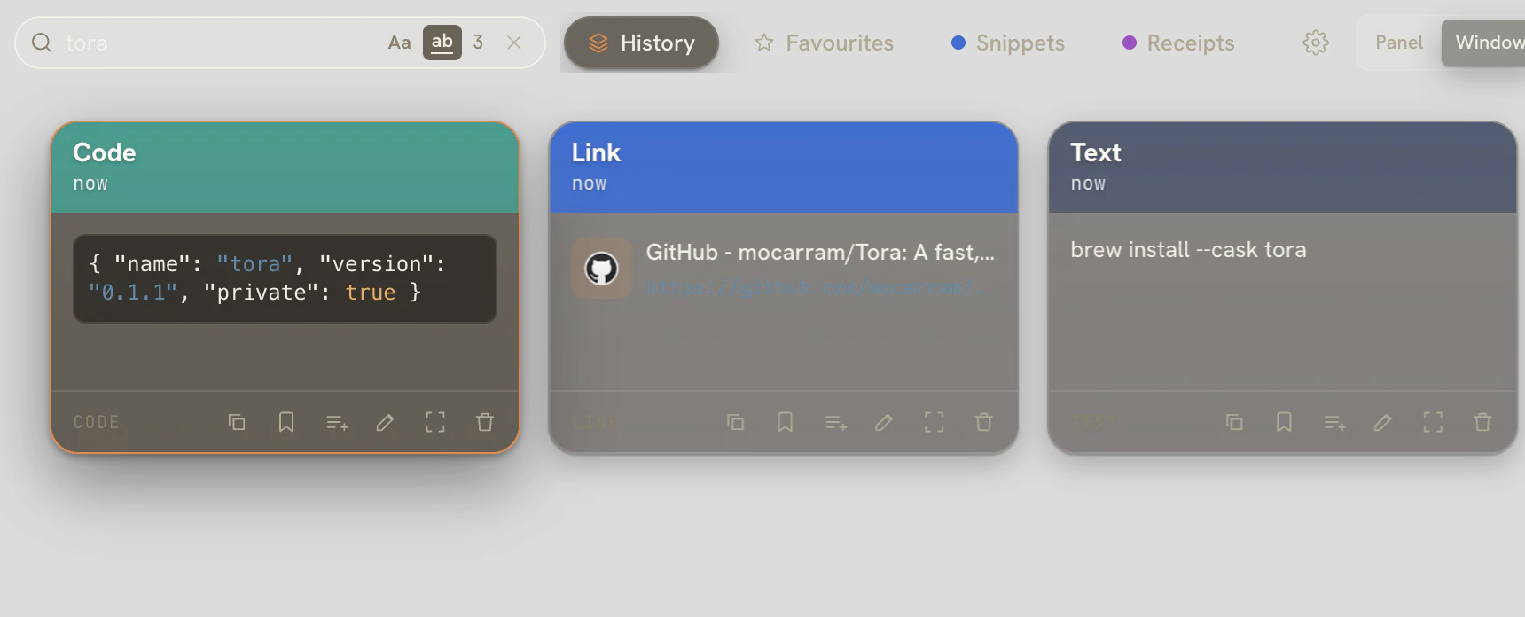Click the GitHub logo thumbnail
This screenshot has width=1525, height=617.
coord(602,269)
